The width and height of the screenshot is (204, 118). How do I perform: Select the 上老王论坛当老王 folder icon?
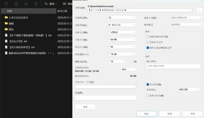6,17
